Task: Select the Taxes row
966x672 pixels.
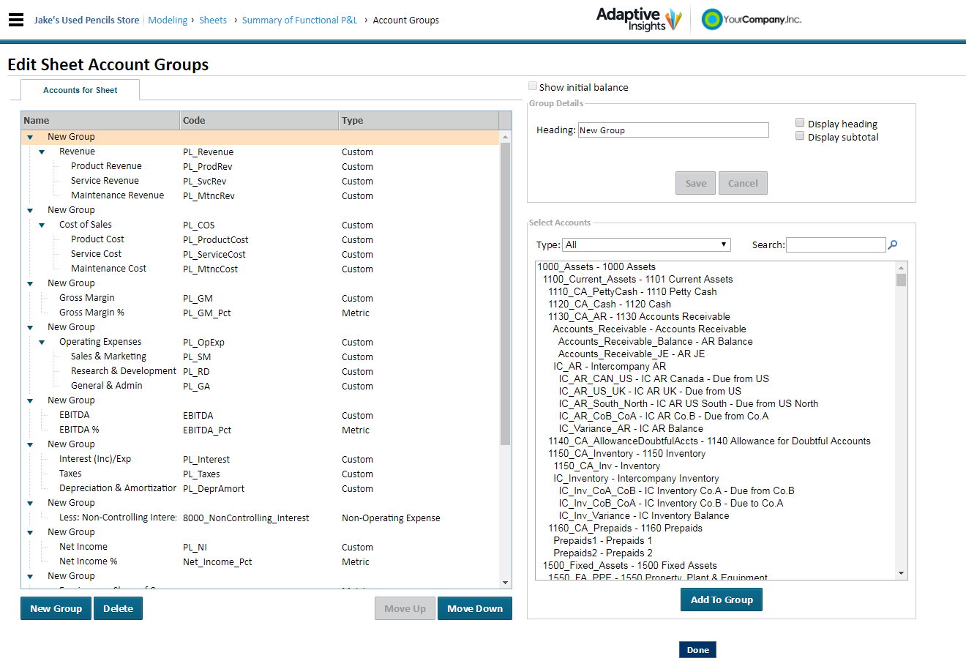Action: pyautogui.click(x=261, y=474)
